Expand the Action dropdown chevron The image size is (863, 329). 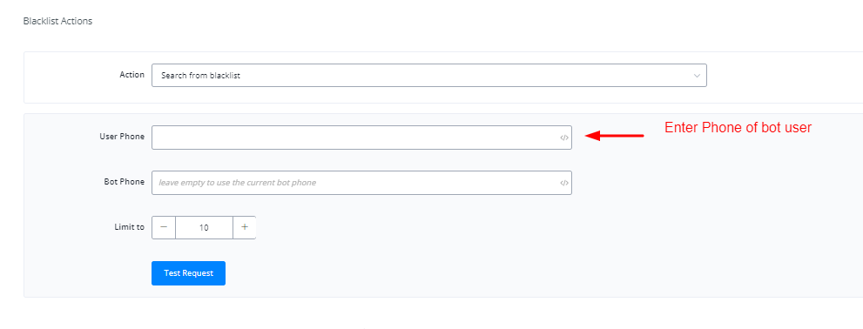(x=697, y=76)
